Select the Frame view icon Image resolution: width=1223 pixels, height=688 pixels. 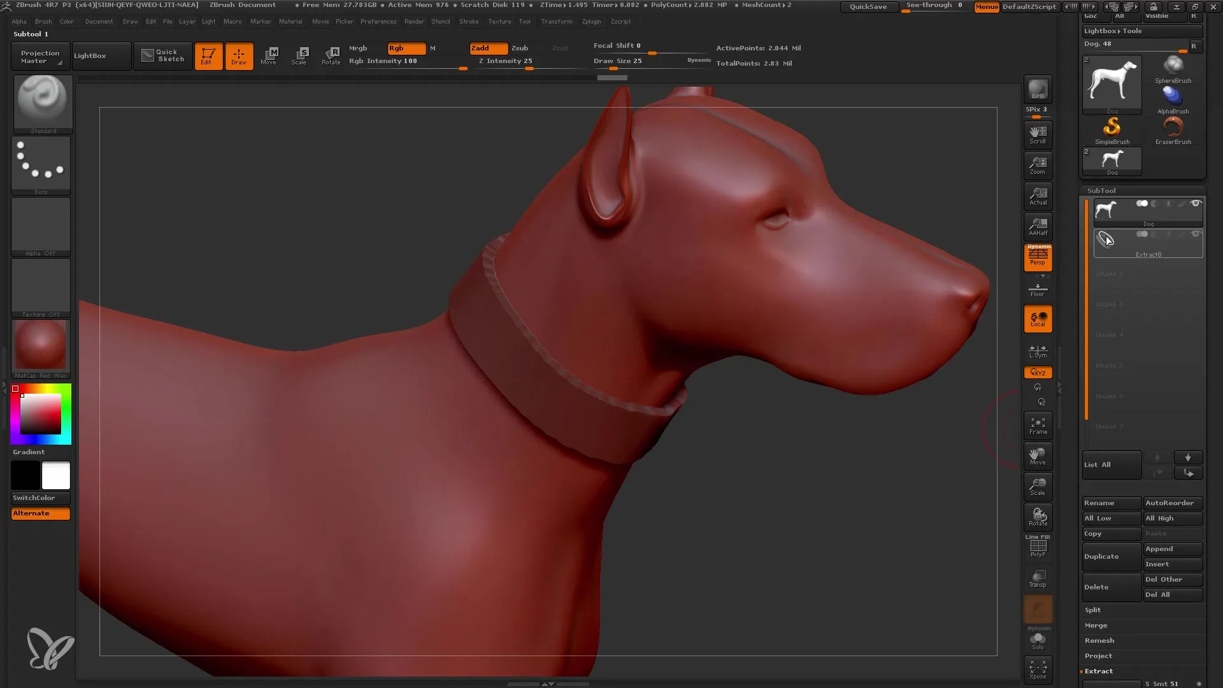coord(1038,425)
